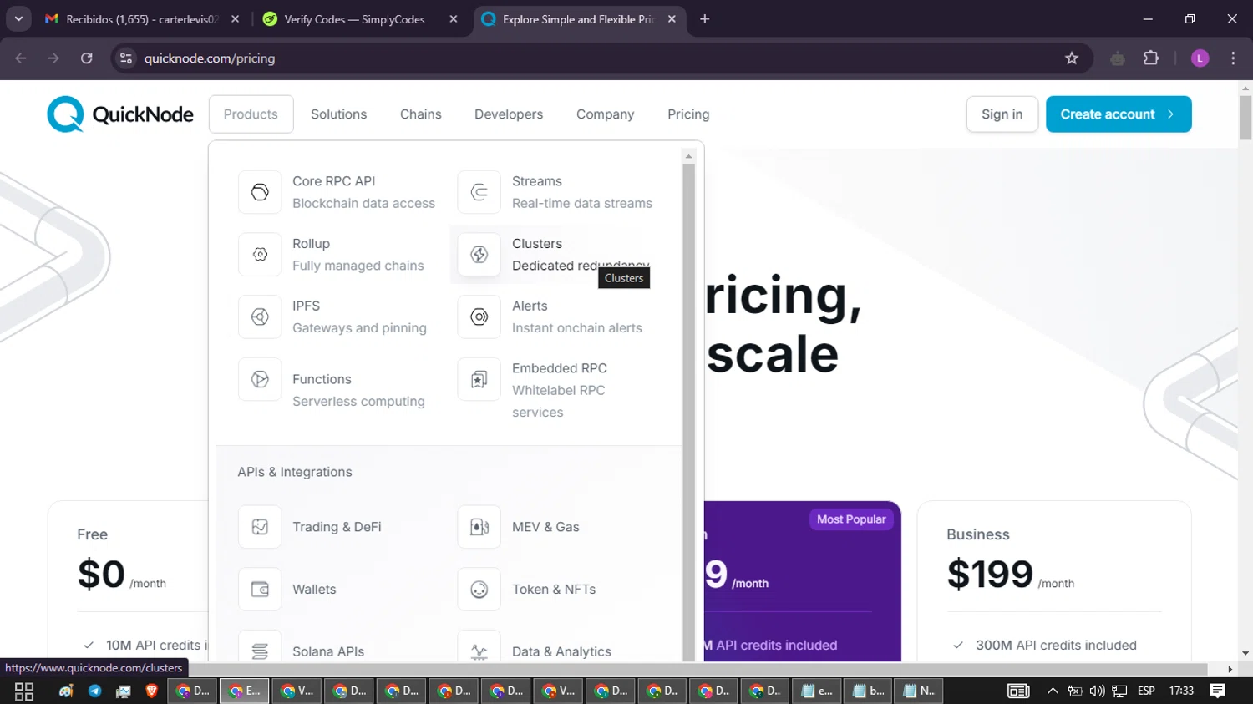Click the APIs & Integrations heading
The width and height of the screenshot is (1253, 704).
click(x=295, y=472)
